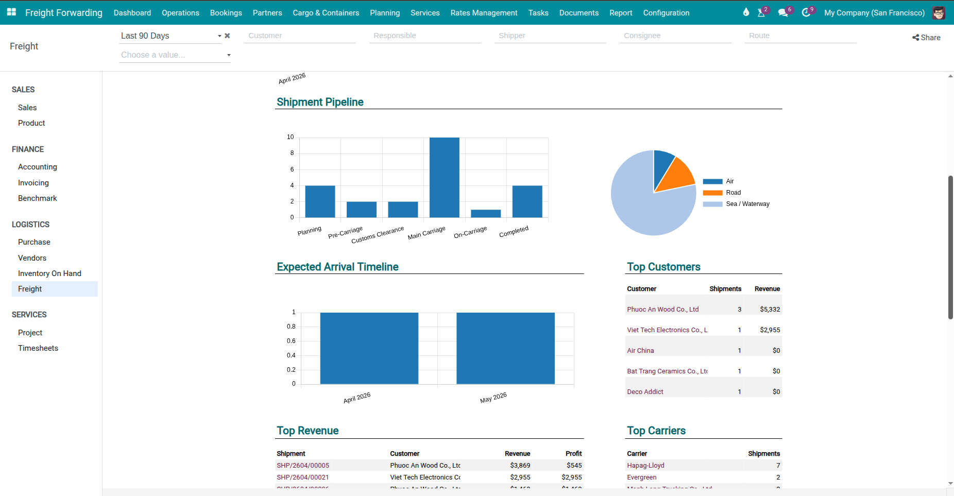Open the Rates Management menu
This screenshot has height=496, width=954.
(x=483, y=12)
